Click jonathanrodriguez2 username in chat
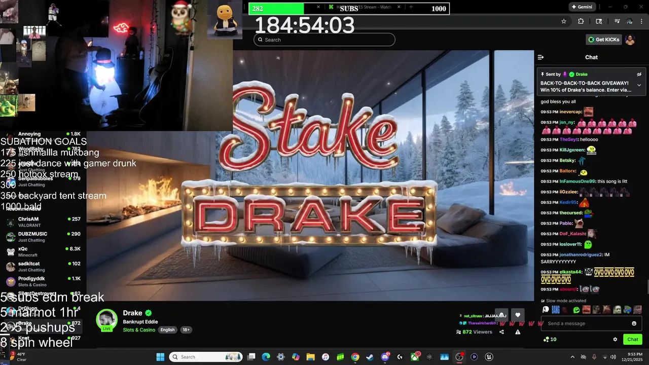This screenshot has height=365, width=649. click(x=581, y=254)
